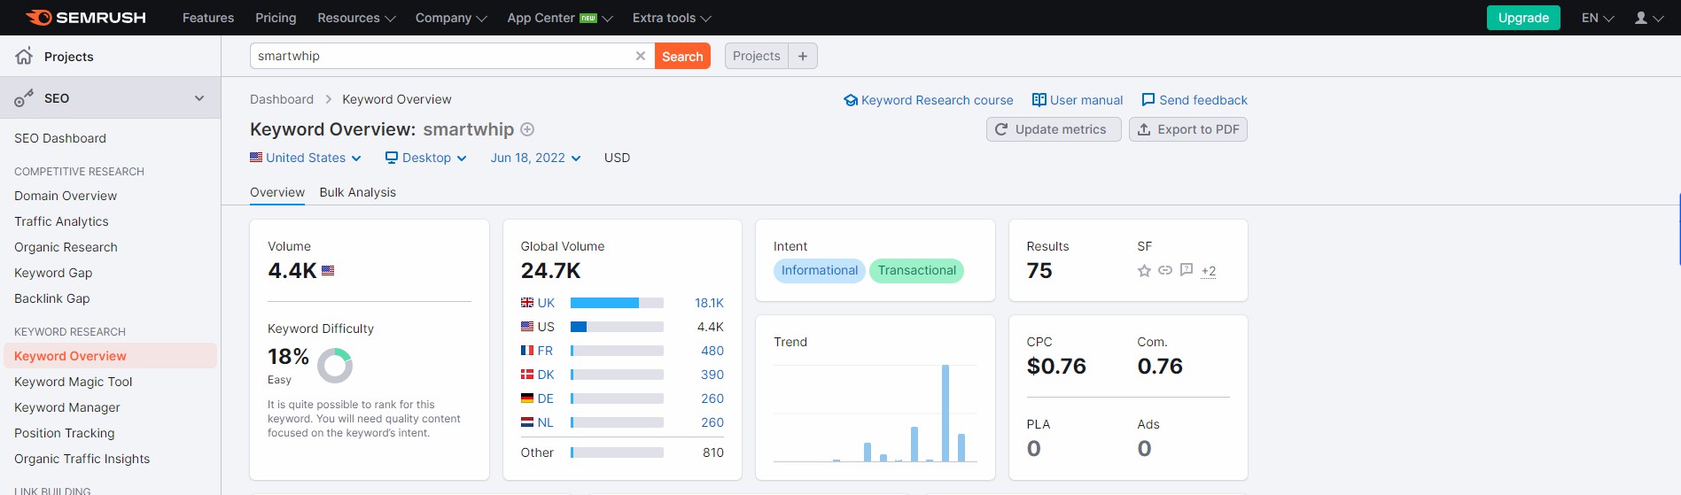This screenshot has width=1681, height=495.
Task: Add a new project with plus icon
Action: (803, 56)
